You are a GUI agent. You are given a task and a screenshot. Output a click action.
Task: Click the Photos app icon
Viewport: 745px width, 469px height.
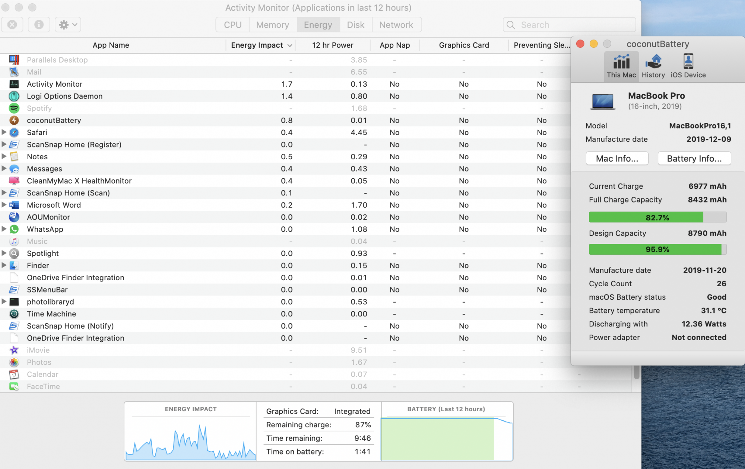tap(14, 362)
